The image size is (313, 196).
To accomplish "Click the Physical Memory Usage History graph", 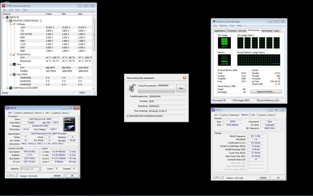I will (259, 60).
